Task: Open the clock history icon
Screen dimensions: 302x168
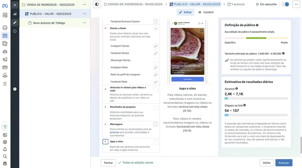Action: click(15, 31)
